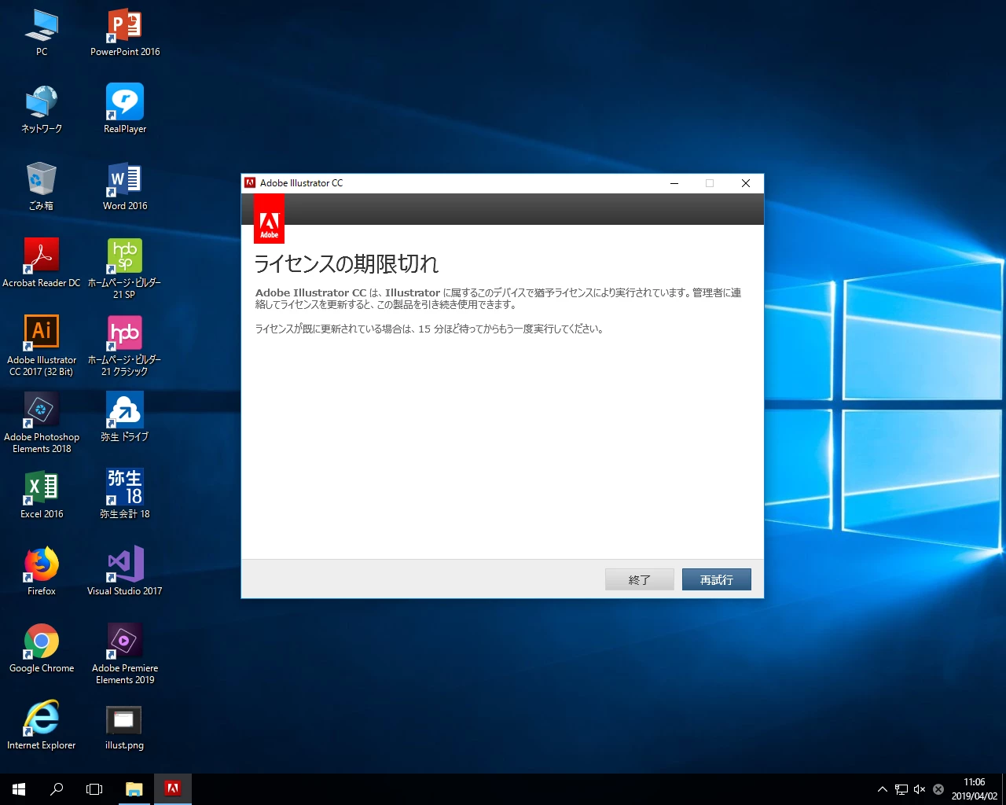Screen dimensions: 1006x805
Task: Select the Firefox shortcut
Action: click(x=42, y=571)
